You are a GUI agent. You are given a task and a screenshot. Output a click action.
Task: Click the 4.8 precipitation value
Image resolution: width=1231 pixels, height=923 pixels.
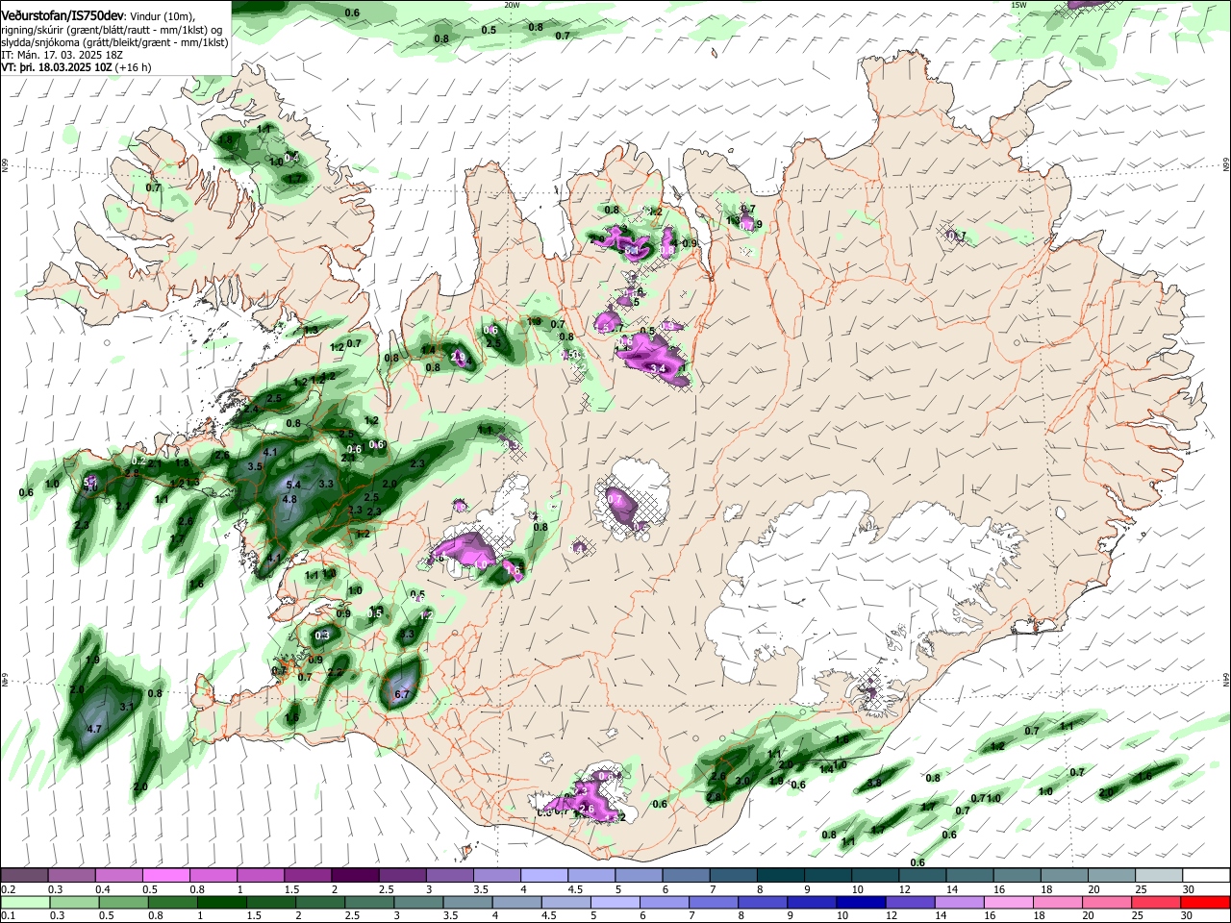(x=289, y=500)
